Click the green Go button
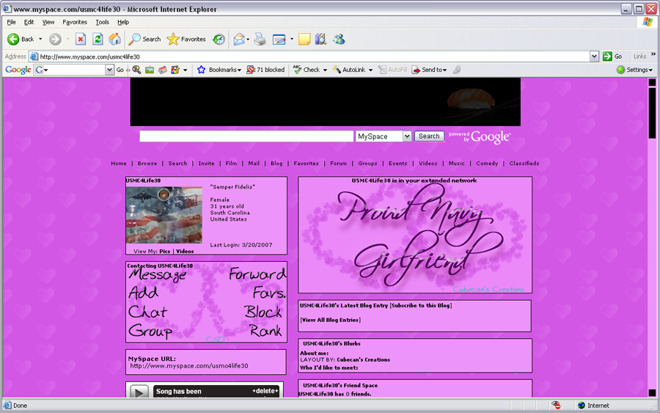Viewport: 660px width, 413px height. coord(612,56)
